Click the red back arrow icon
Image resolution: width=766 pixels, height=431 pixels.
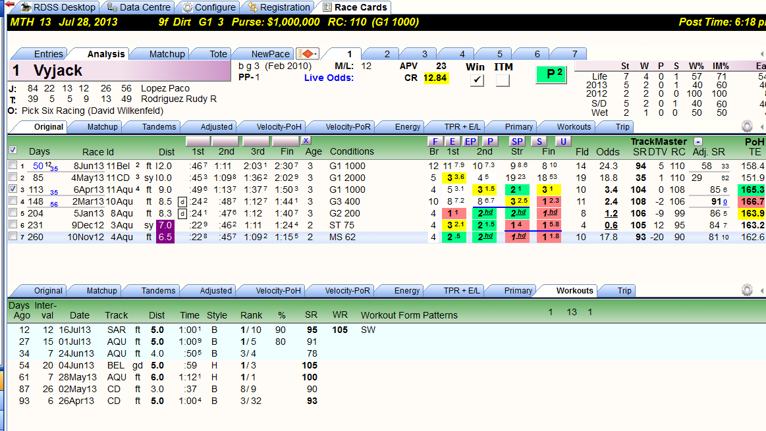pos(9,5)
